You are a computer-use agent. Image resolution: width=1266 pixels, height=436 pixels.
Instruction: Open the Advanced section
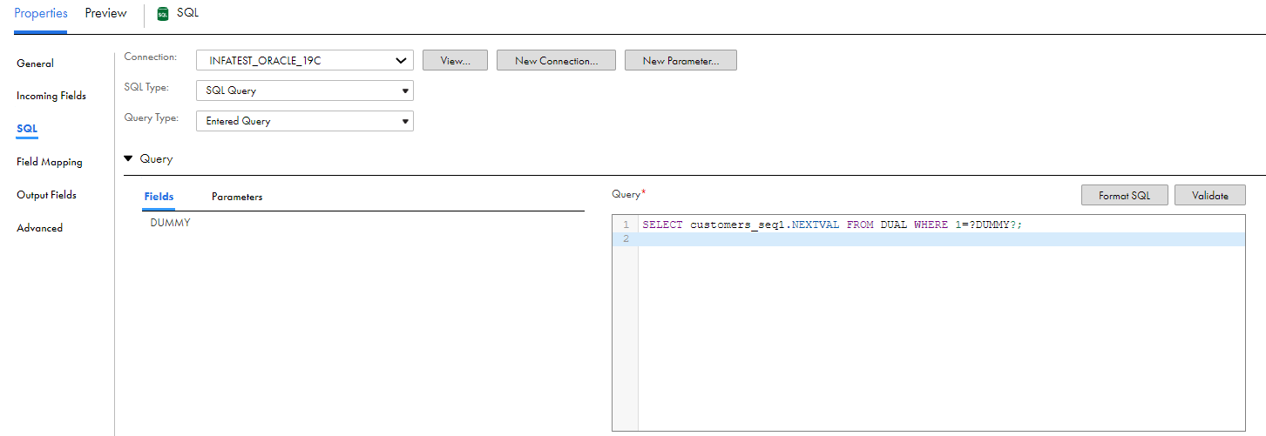(39, 228)
